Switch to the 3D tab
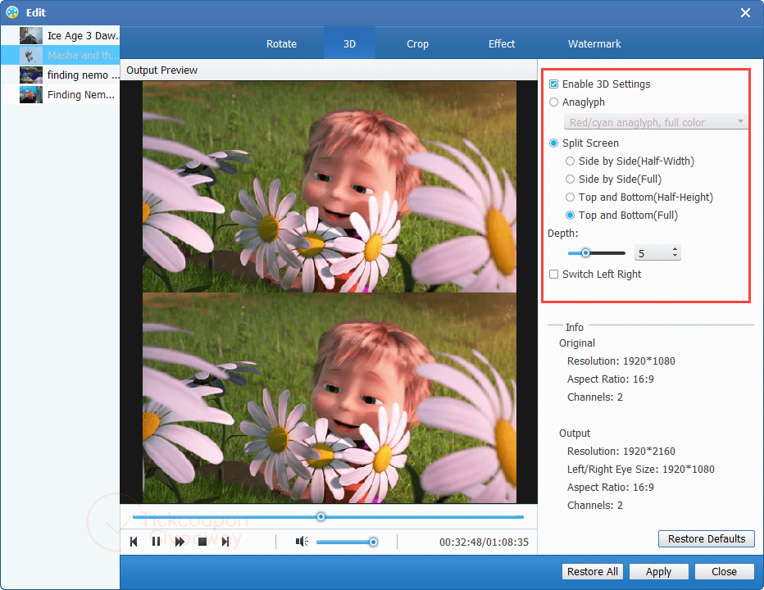The image size is (764, 590). 349,44
